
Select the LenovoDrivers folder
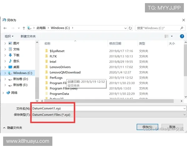(60, 67)
